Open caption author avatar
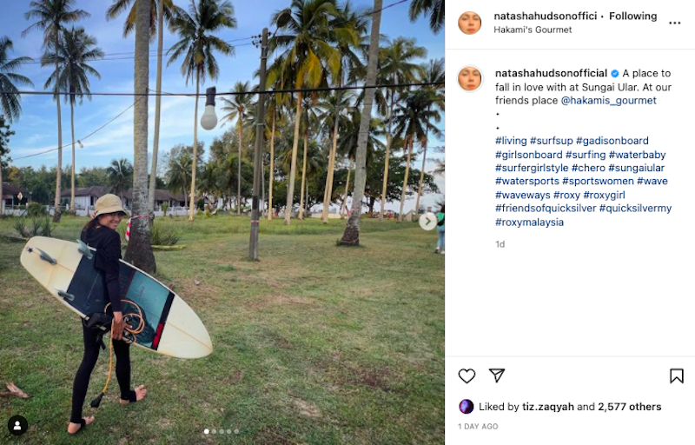 470,79
